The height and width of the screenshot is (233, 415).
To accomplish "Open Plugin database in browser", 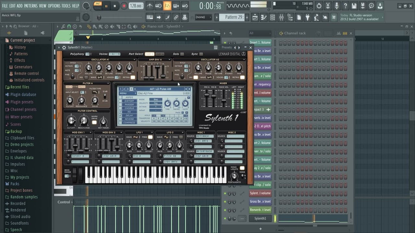I will pyautogui.click(x=23, y=94).
